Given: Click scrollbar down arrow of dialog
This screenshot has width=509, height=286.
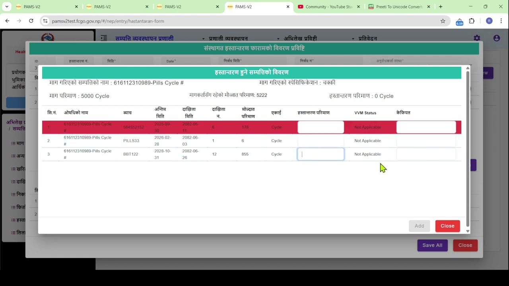Looking at the screenshot, I should tap(468, 231).
